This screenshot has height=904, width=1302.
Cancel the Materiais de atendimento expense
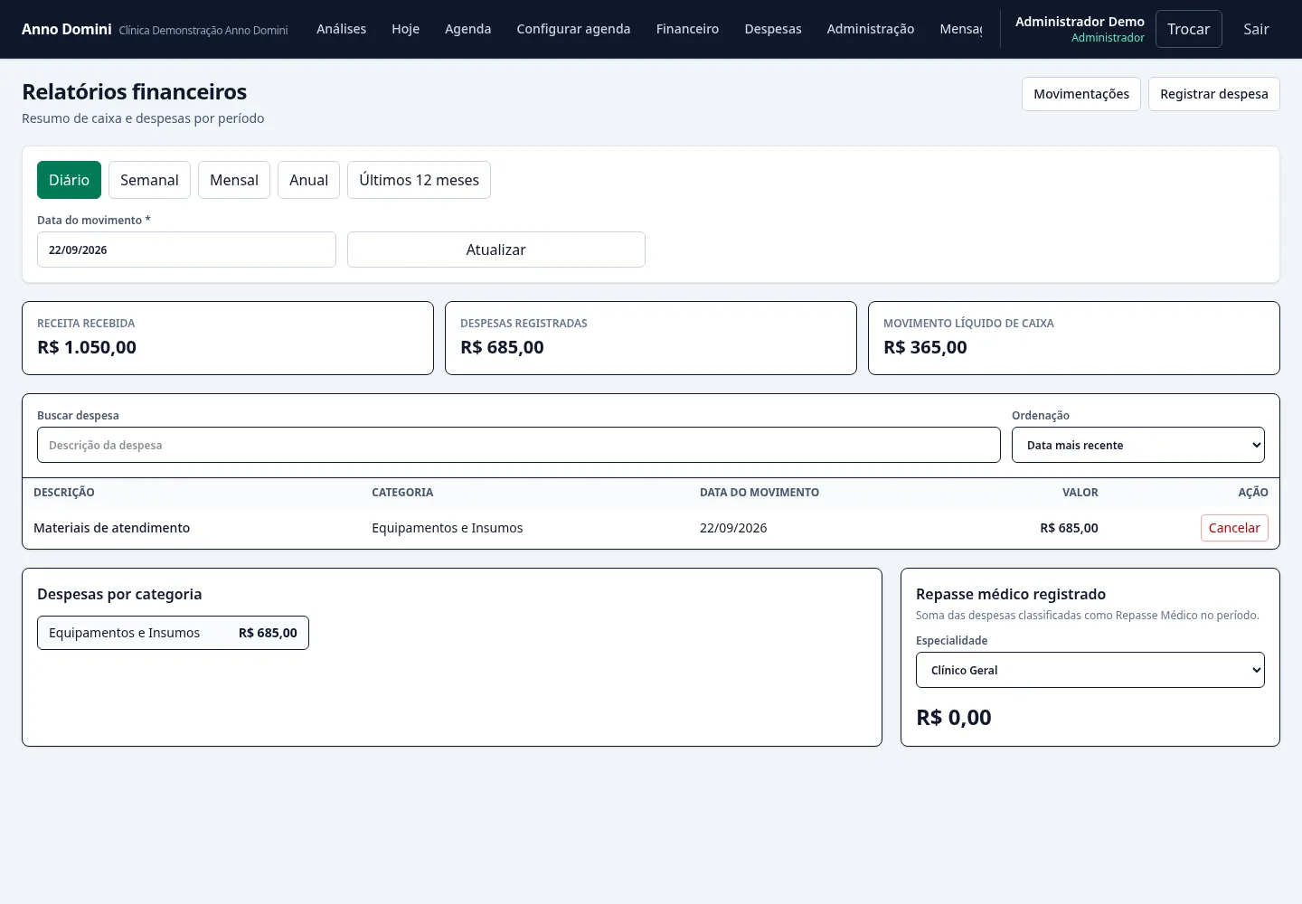click(1234, 528)
